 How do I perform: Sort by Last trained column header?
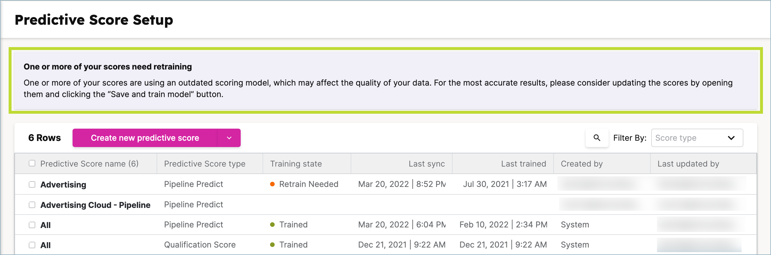click(x=523, y=164)
